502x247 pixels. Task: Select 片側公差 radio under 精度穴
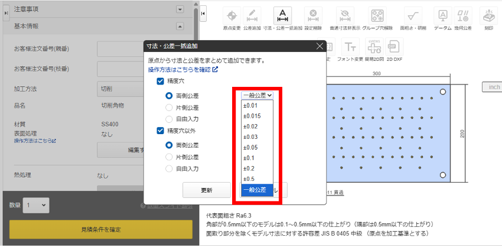click(169, 108)
